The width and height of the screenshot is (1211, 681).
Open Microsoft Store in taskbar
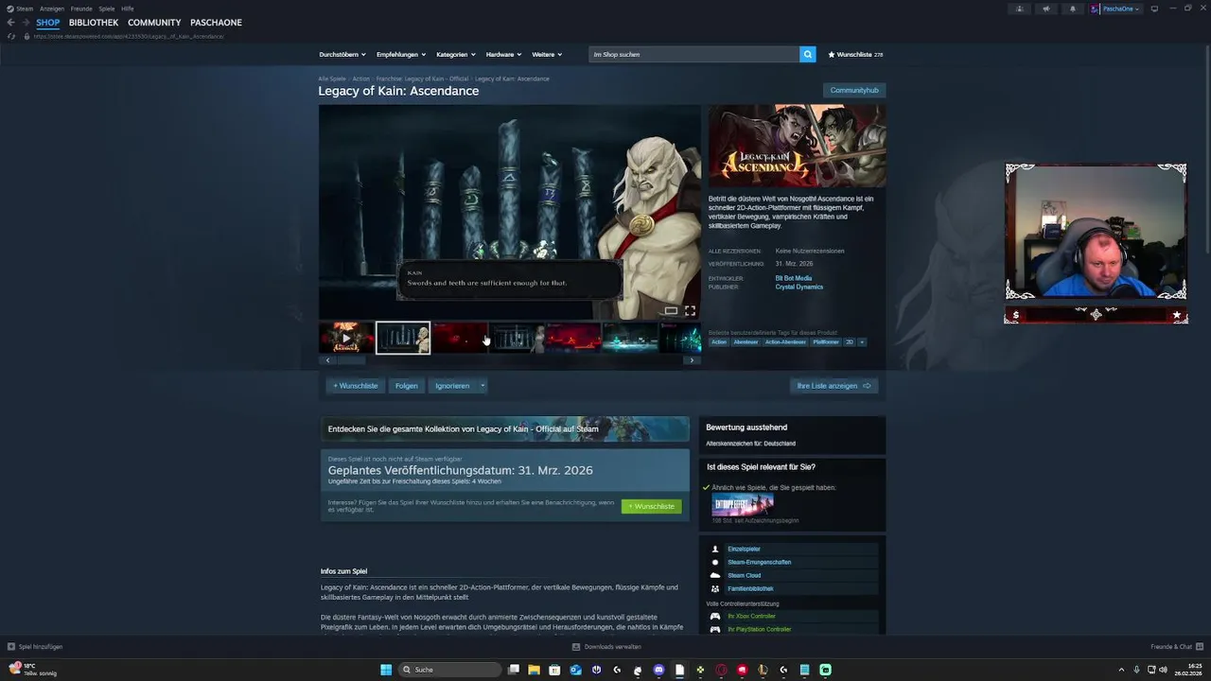pos(554,670)
